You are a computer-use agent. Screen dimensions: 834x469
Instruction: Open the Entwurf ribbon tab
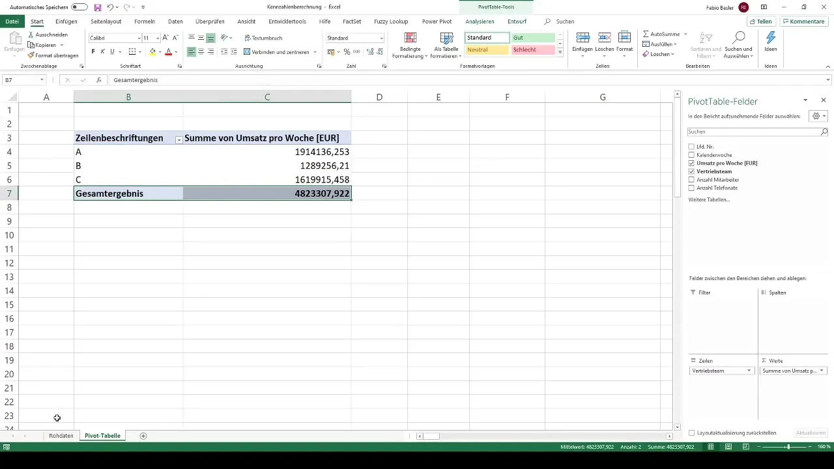click(x=517, y=21)
